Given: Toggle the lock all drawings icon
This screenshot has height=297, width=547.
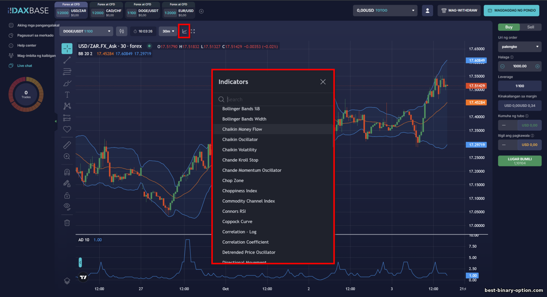Looking at the screenshot, I should 67,195.
